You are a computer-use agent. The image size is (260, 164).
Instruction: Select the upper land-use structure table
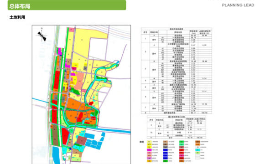pyautogui.click(x=177, y=71)
